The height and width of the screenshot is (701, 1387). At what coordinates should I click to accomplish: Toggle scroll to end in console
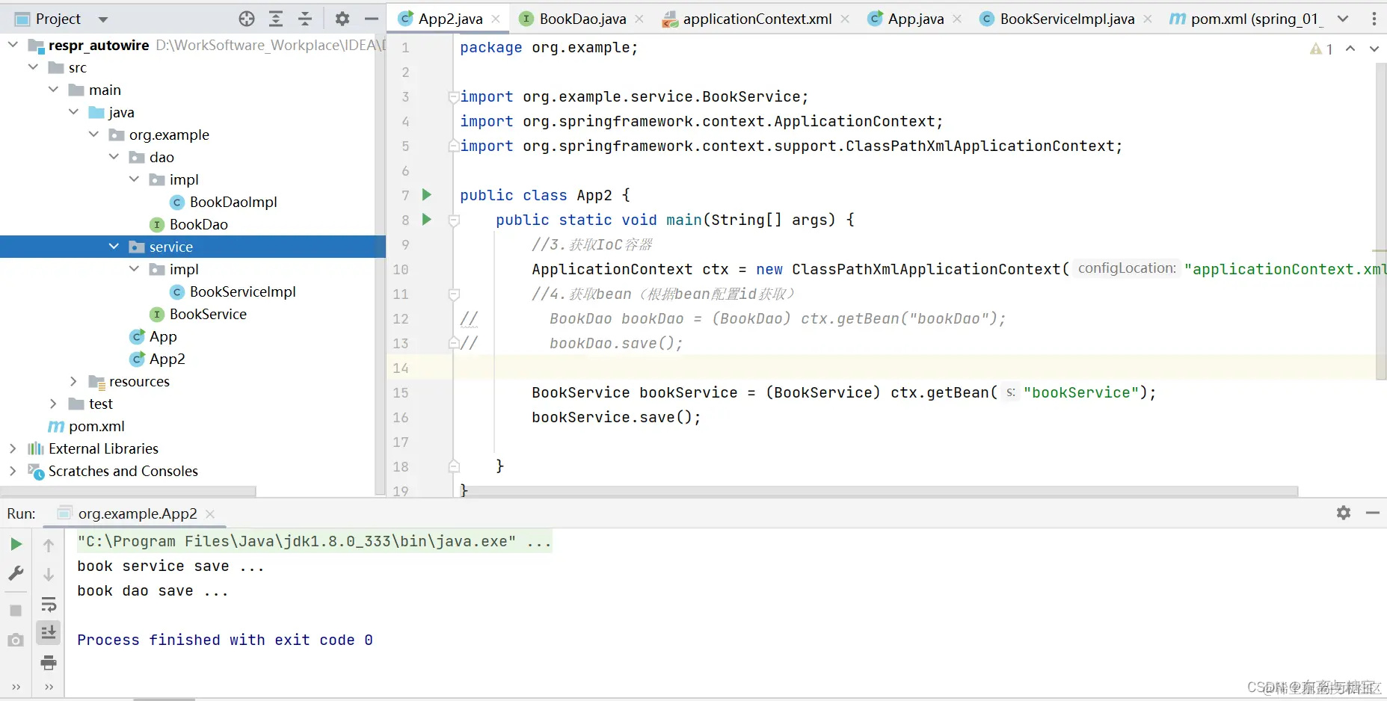[x=49, y=632]
